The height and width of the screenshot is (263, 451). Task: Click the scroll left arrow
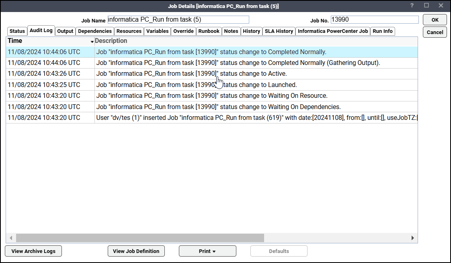(11, 238)
